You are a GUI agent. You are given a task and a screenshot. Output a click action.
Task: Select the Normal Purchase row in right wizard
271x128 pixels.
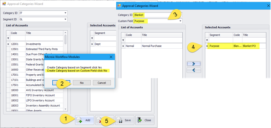(x=152, y=46)
